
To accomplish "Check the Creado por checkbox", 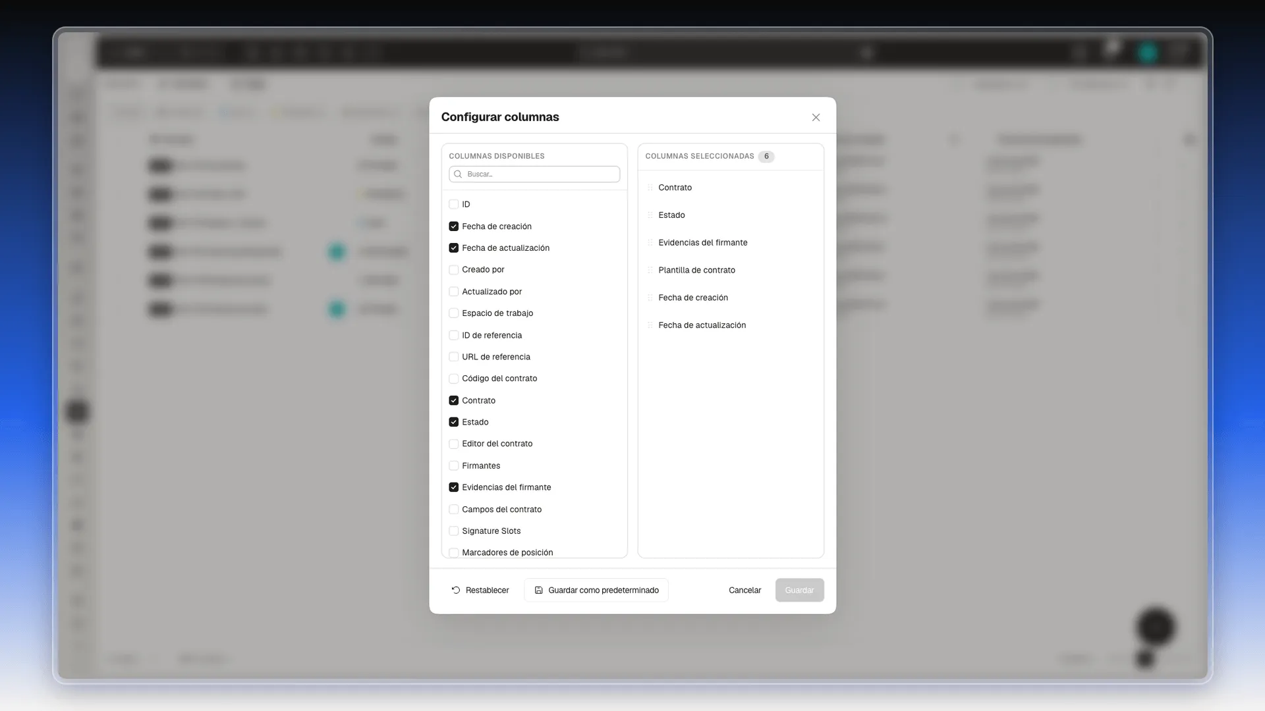I will click(453, 270).
